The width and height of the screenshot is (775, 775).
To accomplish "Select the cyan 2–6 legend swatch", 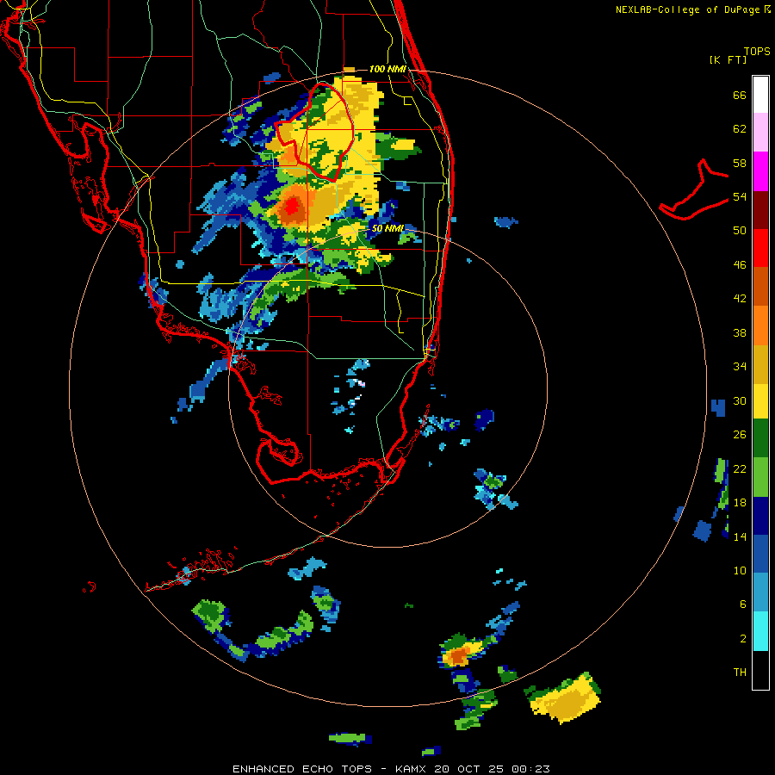I will (x=760, y=631).
